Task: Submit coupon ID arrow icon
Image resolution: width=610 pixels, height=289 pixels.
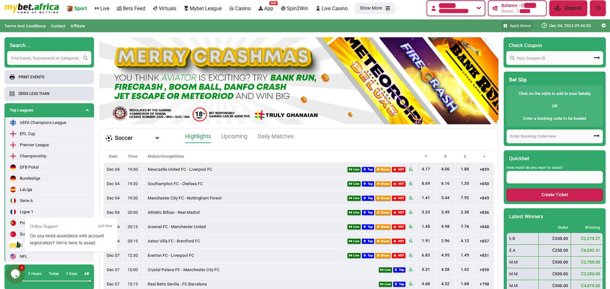Action: tap(597, 58)
